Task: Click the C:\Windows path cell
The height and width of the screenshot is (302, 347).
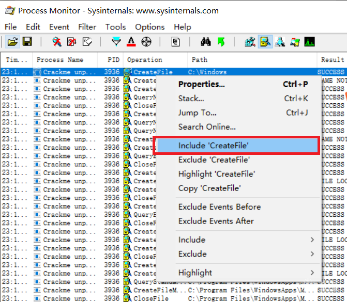Action: tap(207, 72)
